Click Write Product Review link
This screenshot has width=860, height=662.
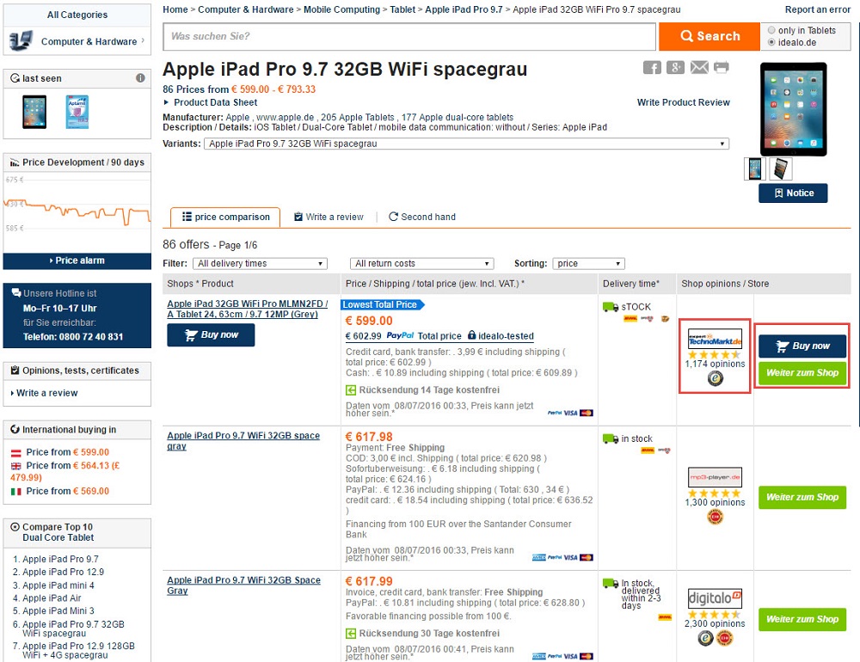coord(684,102)
